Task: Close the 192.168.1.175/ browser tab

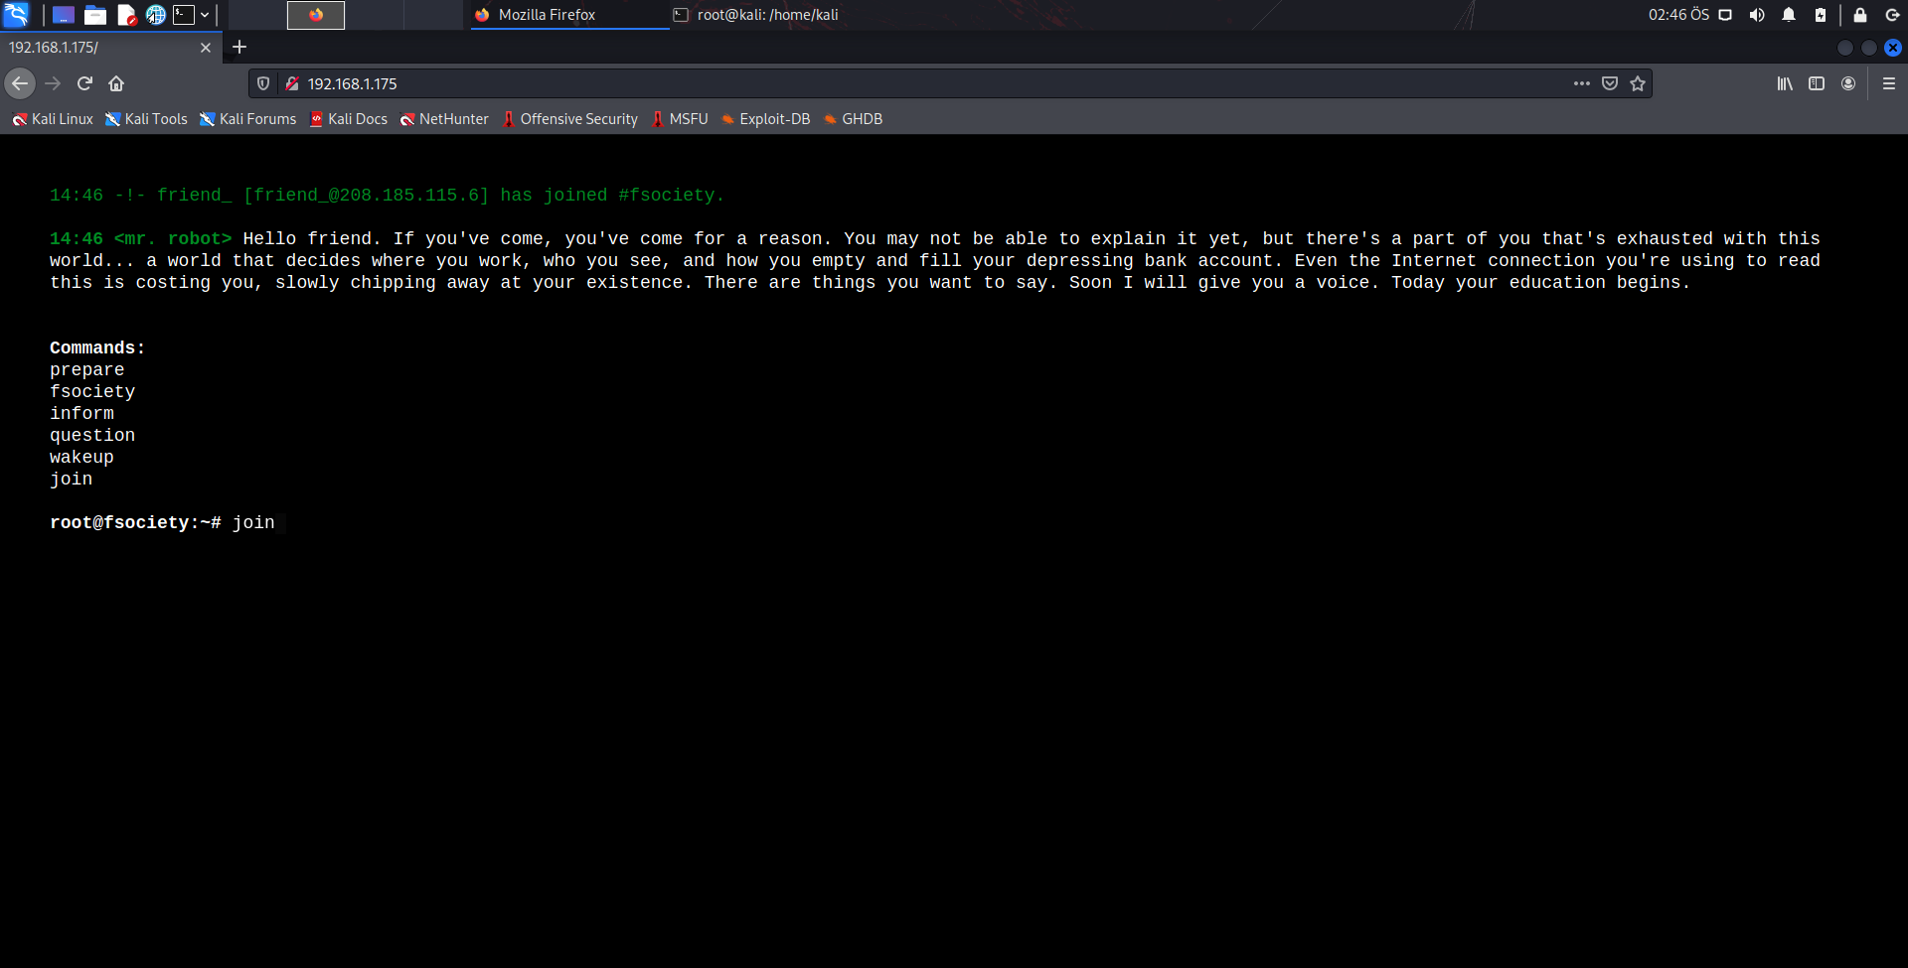Action: click(x=206, y=48)
